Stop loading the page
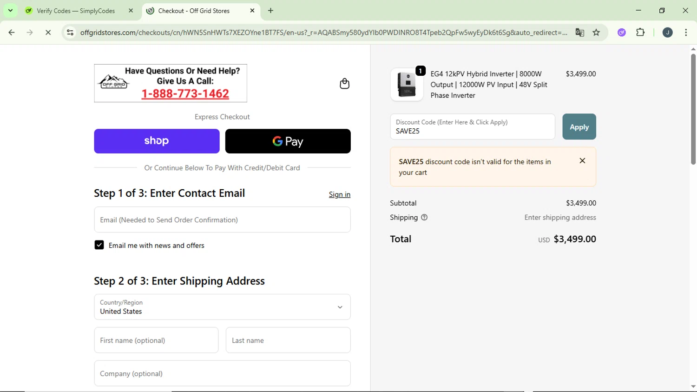This screenshot has height=392, width=697. [48, 33]
